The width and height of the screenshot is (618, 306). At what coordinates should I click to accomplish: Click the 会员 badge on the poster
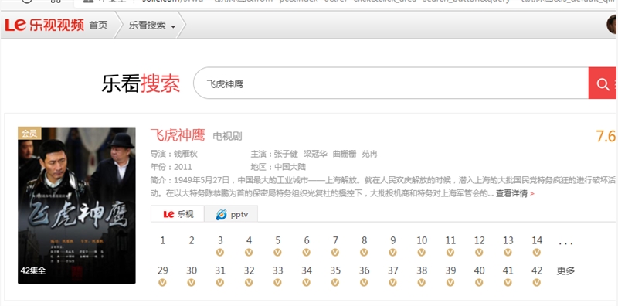pyautogui.click(x=29, y=133)
